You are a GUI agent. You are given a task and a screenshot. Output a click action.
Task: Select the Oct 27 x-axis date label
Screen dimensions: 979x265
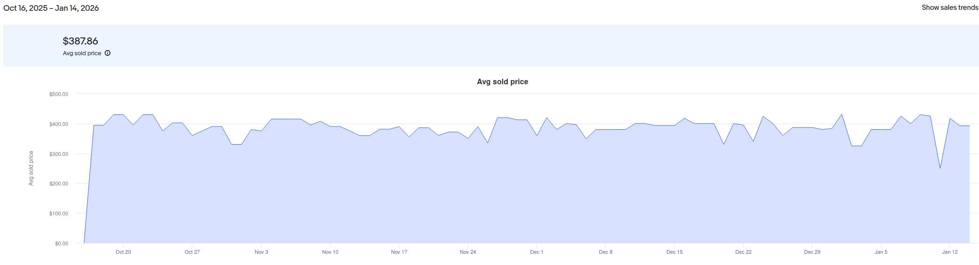(192, 252)
